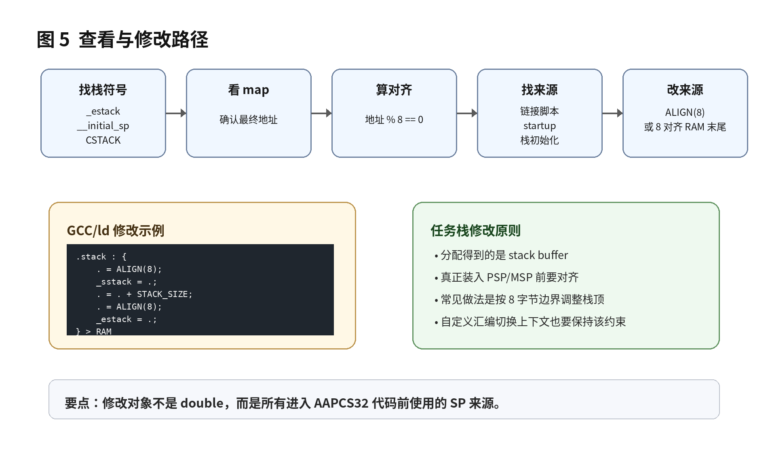This screenshot has width=768, height=452.
Task: Click the '. = . + STACK_SIZE;' code line
Action: [145, 294]
